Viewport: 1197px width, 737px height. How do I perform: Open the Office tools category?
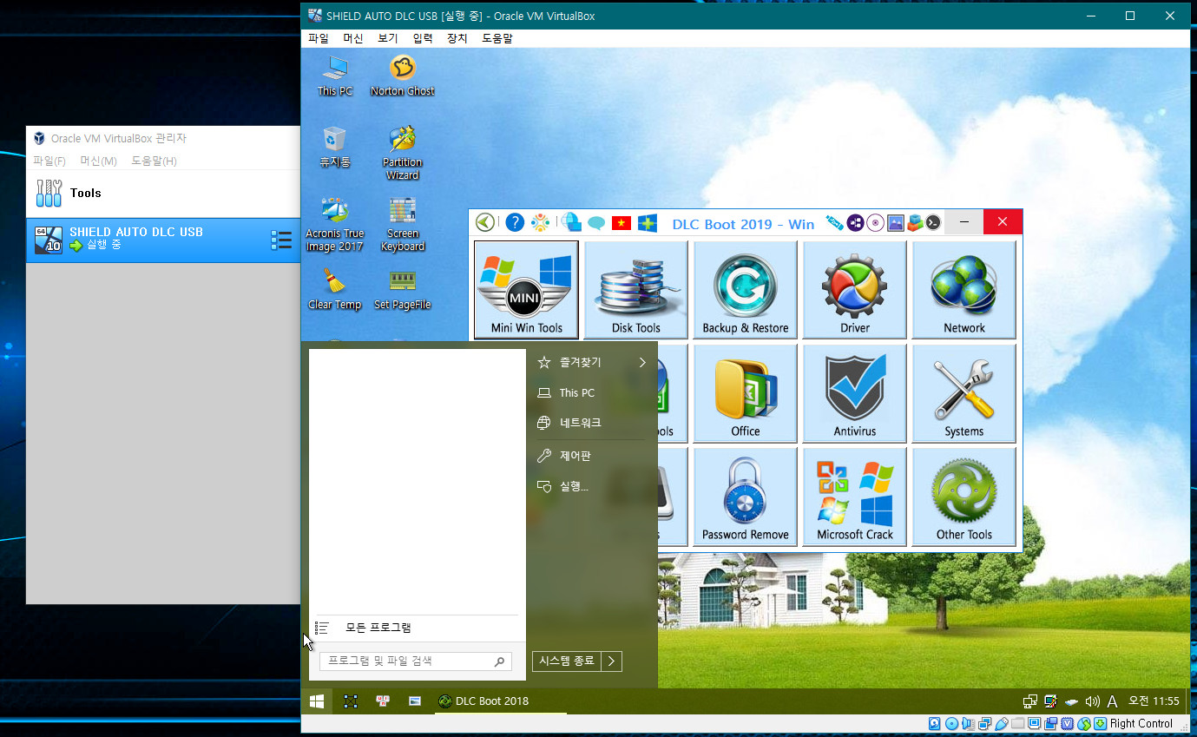[745, 393]
